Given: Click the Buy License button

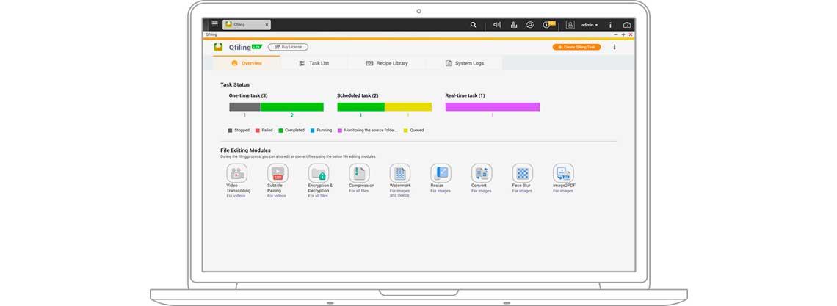Looking at the screenshot, I should point(288,47).
